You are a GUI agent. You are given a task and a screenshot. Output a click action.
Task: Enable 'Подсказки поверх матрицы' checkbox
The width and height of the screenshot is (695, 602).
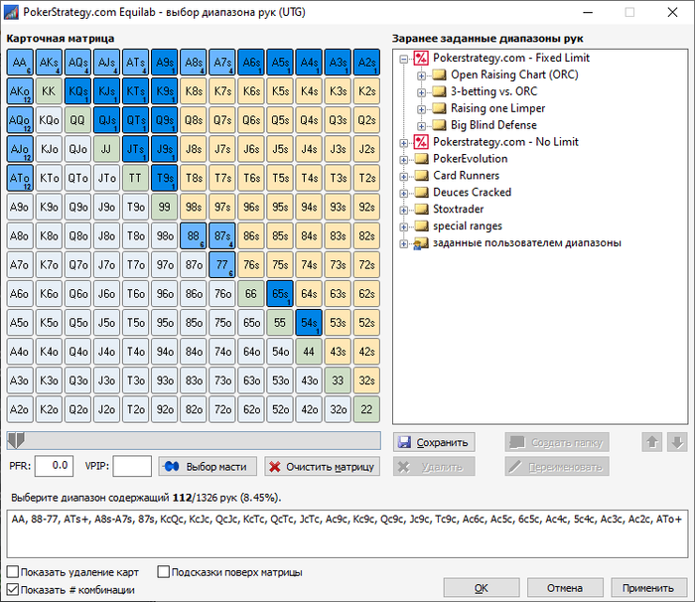click(x=164, y=572)
